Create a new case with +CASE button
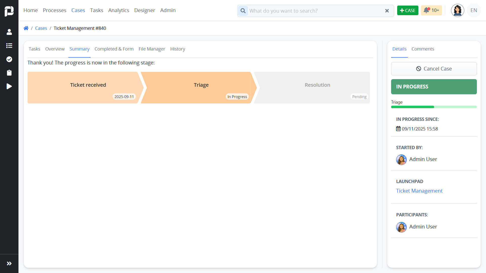 [x=408, y=10]
